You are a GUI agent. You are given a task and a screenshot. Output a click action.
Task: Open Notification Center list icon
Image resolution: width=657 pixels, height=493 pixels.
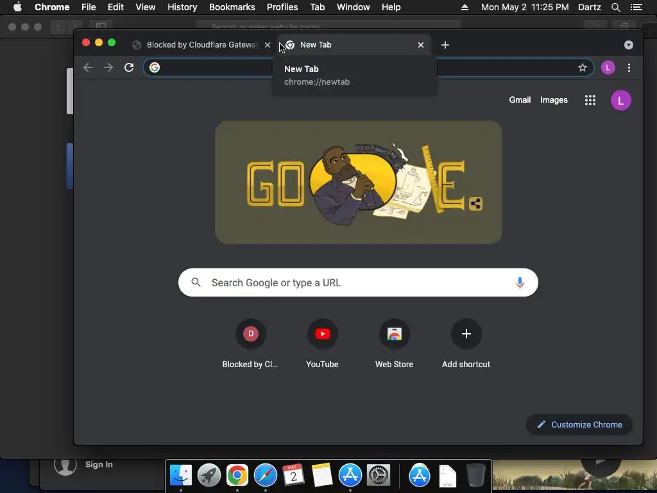(636, 7)
